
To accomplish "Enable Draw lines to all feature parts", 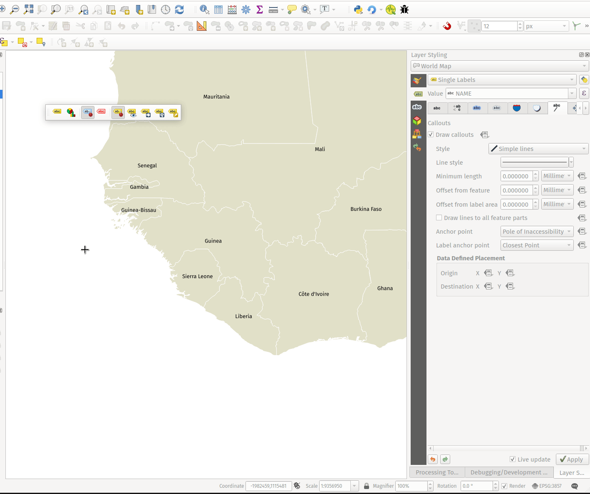I will 439,218.
